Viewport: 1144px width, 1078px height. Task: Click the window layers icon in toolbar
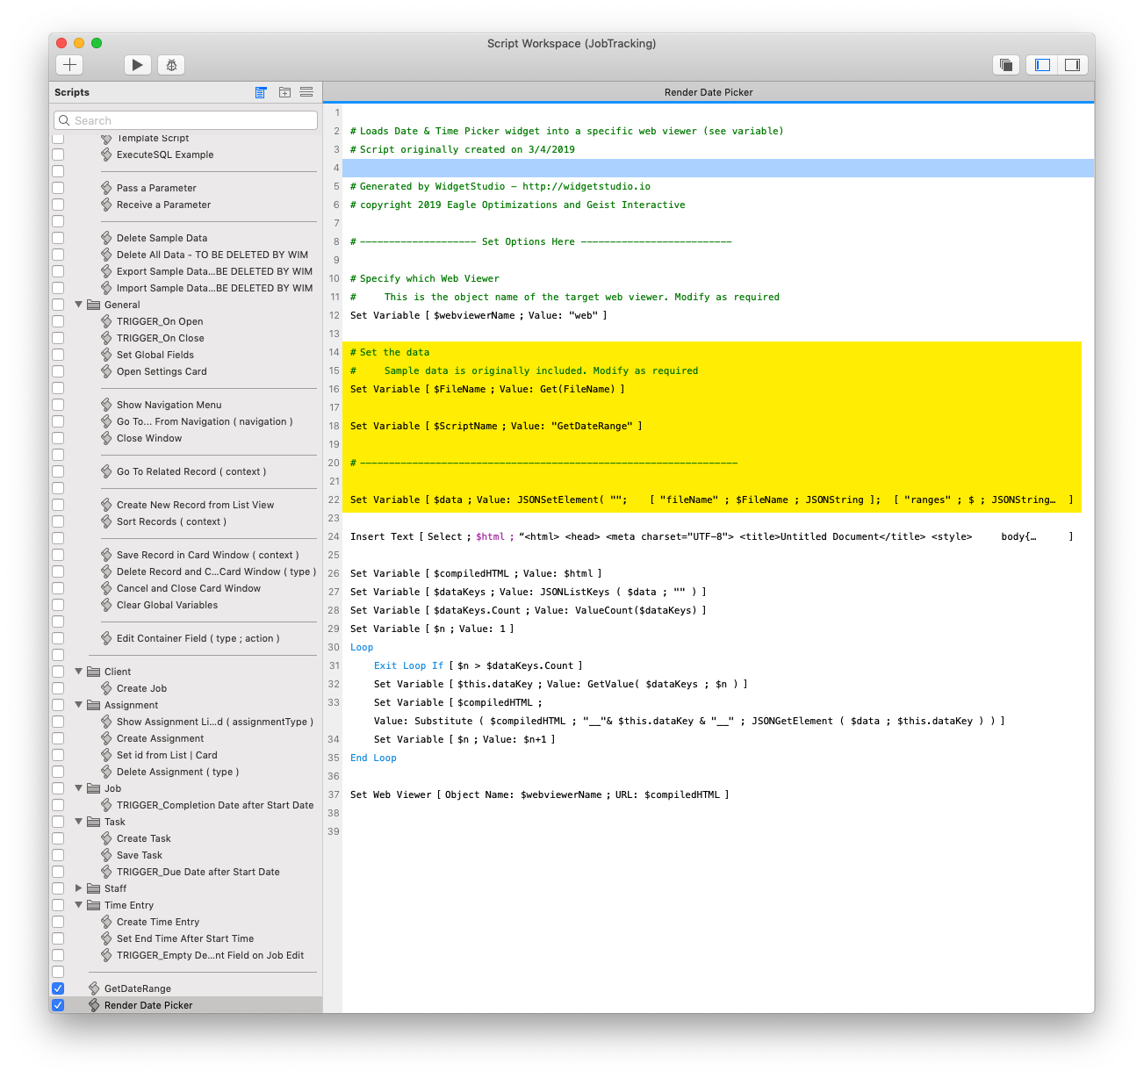coord(1006,64)
